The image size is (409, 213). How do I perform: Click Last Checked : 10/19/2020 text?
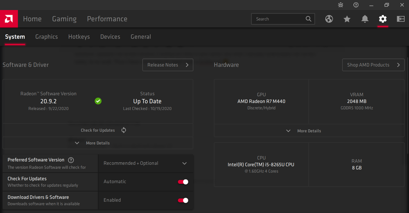pyautogui.click(x=147, y=109)
